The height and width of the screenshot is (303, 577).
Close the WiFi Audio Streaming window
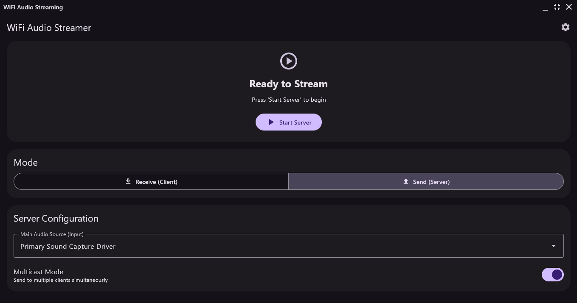click(569, 7)
